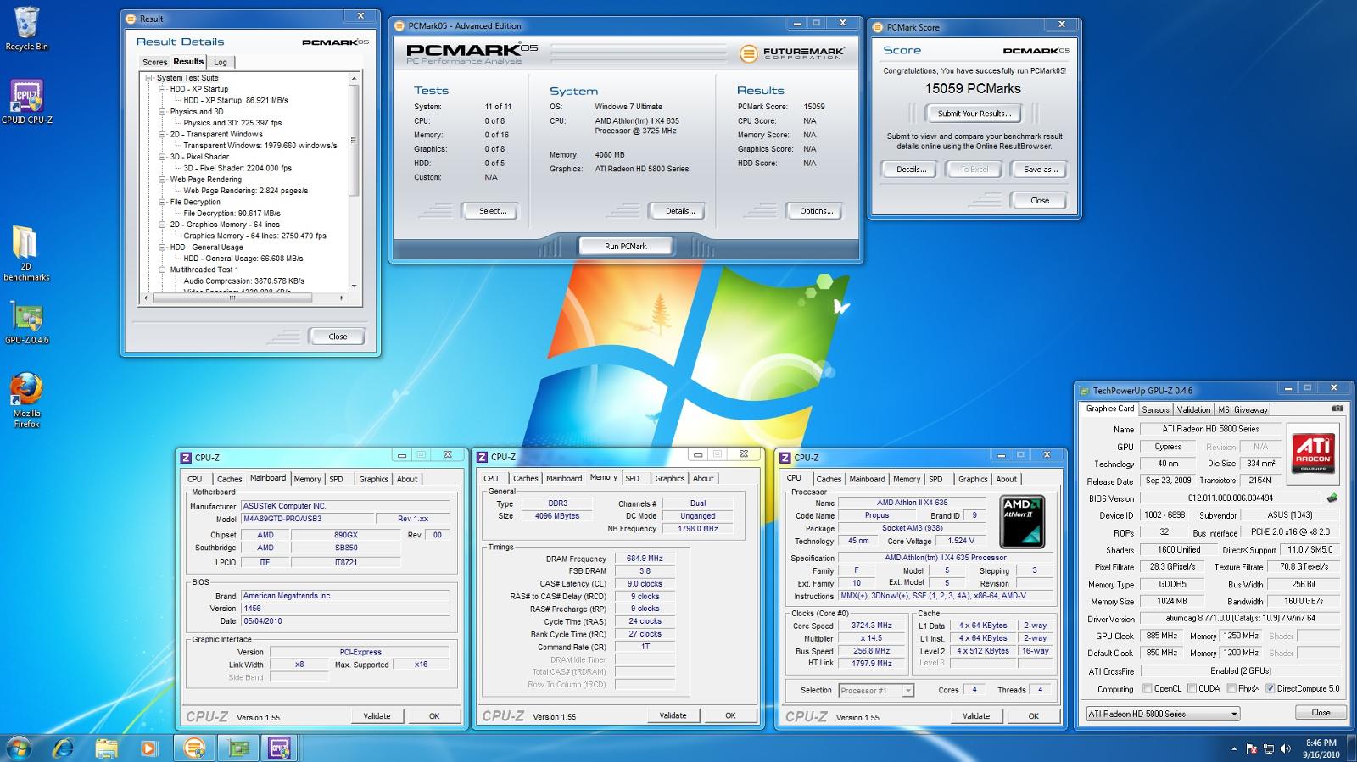Click the Futuremark logo in PCMark05
This screenshot has height=762, width=1357.
[790, 53]
